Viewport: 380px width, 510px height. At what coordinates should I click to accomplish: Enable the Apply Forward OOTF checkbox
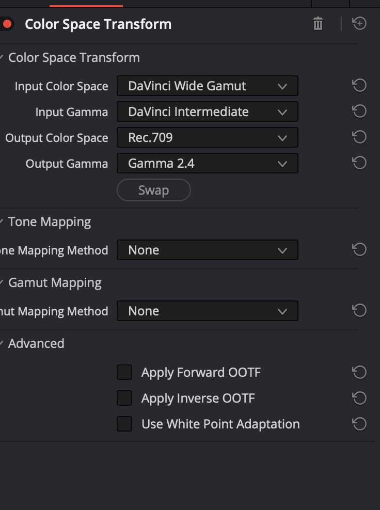point(124,372)
